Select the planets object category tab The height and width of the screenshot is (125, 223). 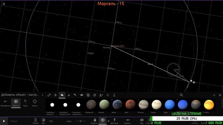point(62,95)
